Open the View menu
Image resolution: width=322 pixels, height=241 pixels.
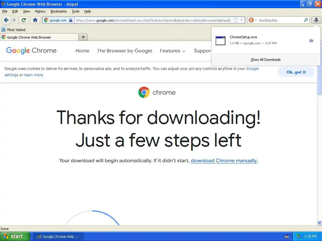[x=26, y=11]
